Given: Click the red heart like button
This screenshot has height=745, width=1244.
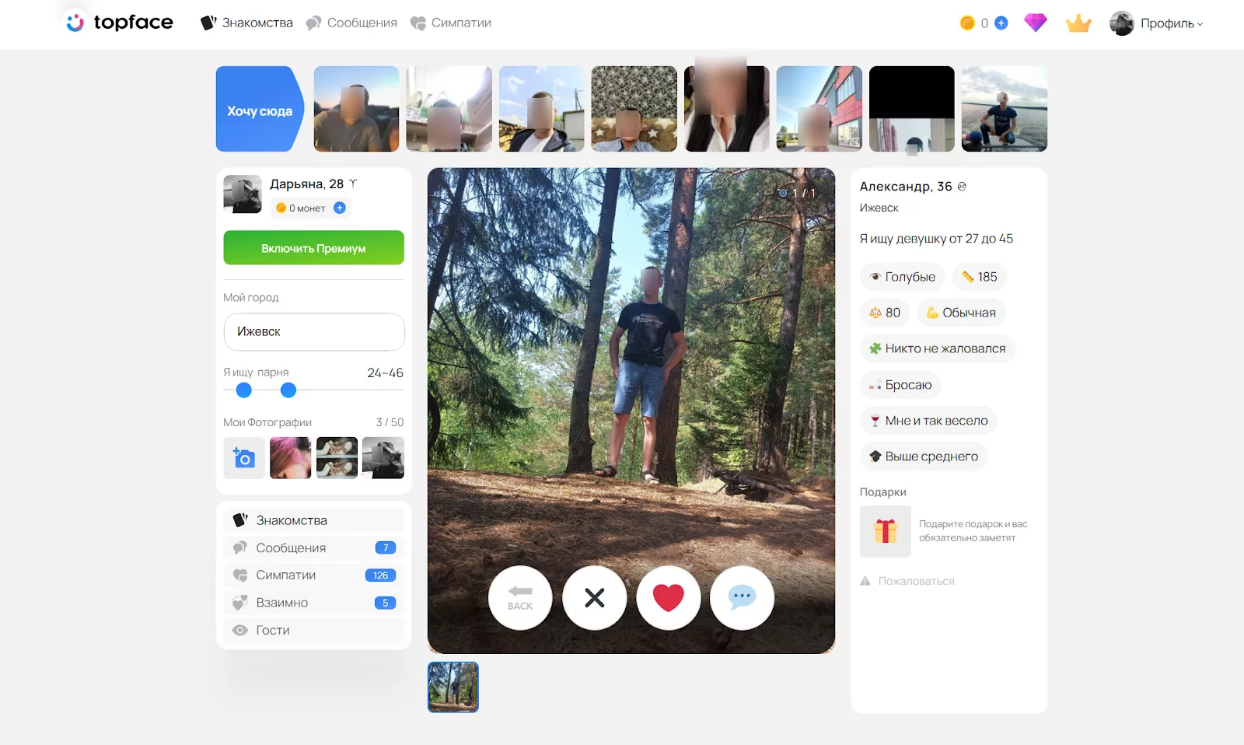Looking at the screenshot, I should pos(668,597).
